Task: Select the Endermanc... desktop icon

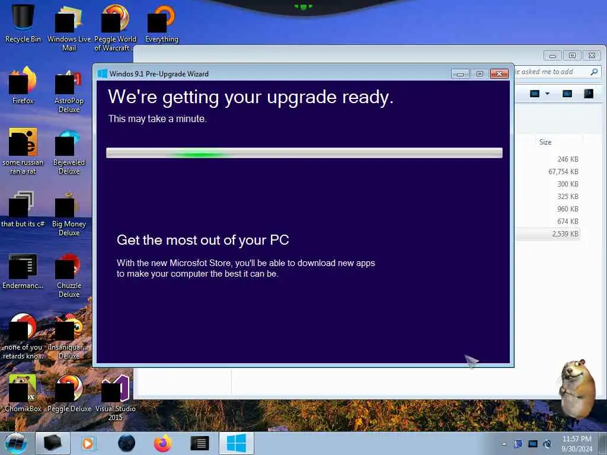Action: pos(23,271)
